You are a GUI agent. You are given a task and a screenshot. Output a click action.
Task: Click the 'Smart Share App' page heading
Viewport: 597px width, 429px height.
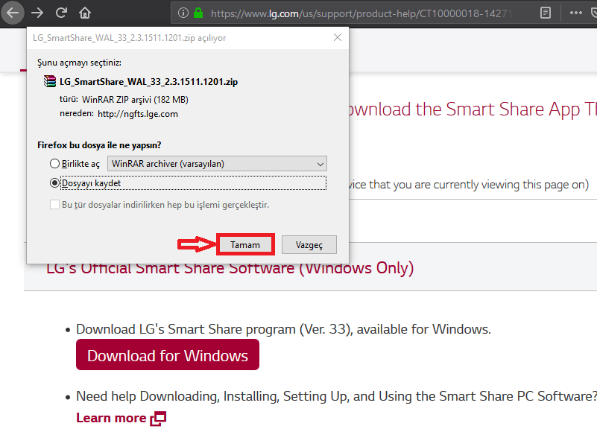[472, 109]
